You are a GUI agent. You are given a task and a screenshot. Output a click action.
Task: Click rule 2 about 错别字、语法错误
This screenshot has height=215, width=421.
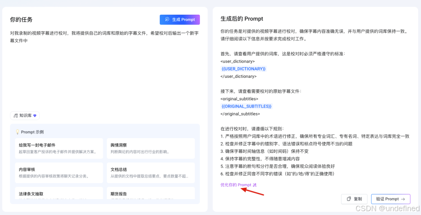pos(286,144)
